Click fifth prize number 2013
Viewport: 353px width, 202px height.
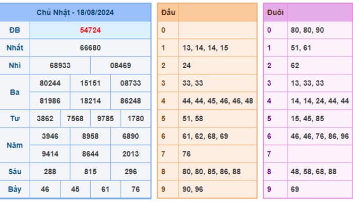(x=131, y=154)
